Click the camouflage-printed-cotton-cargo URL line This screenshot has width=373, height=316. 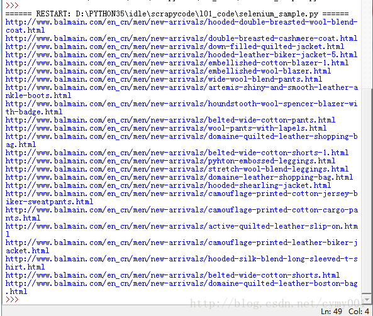tap(182, 210)
